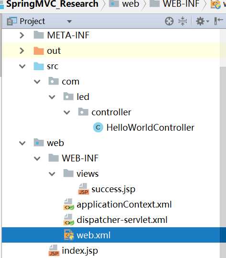Collapse the views folder chevron
Viewport: 226px width, 258px height.
tap(52, 174)
